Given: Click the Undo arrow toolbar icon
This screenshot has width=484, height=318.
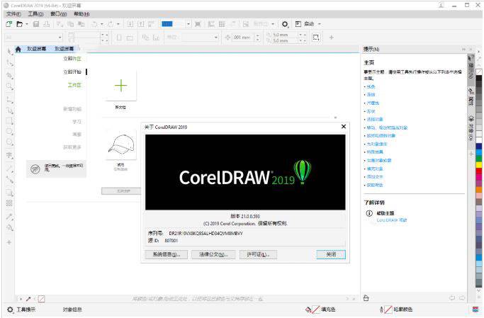Looking at the screenshot, I should (94, 24).
